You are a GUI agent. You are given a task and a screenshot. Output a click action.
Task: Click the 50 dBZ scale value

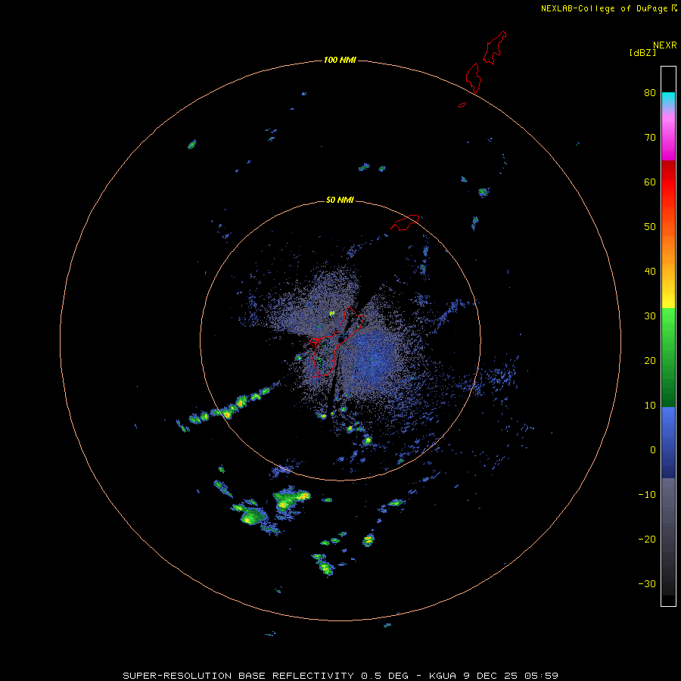(x=650, y=227)
